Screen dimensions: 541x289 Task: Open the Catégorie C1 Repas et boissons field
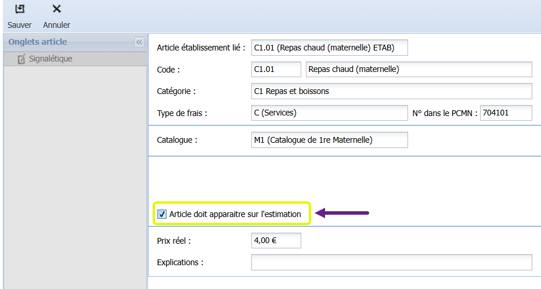pos(392,91)
